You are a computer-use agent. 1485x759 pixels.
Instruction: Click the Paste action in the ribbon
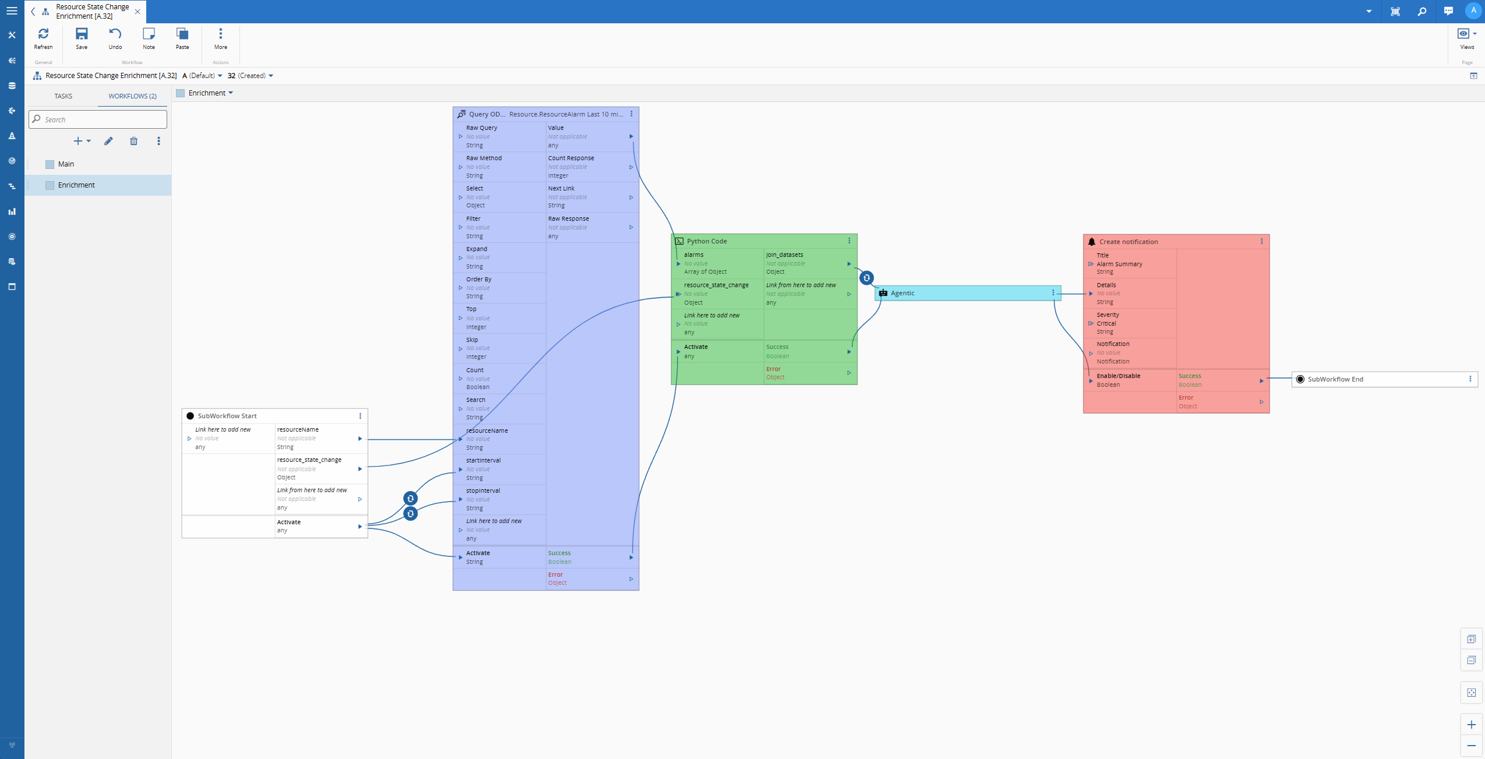[182, 38]
